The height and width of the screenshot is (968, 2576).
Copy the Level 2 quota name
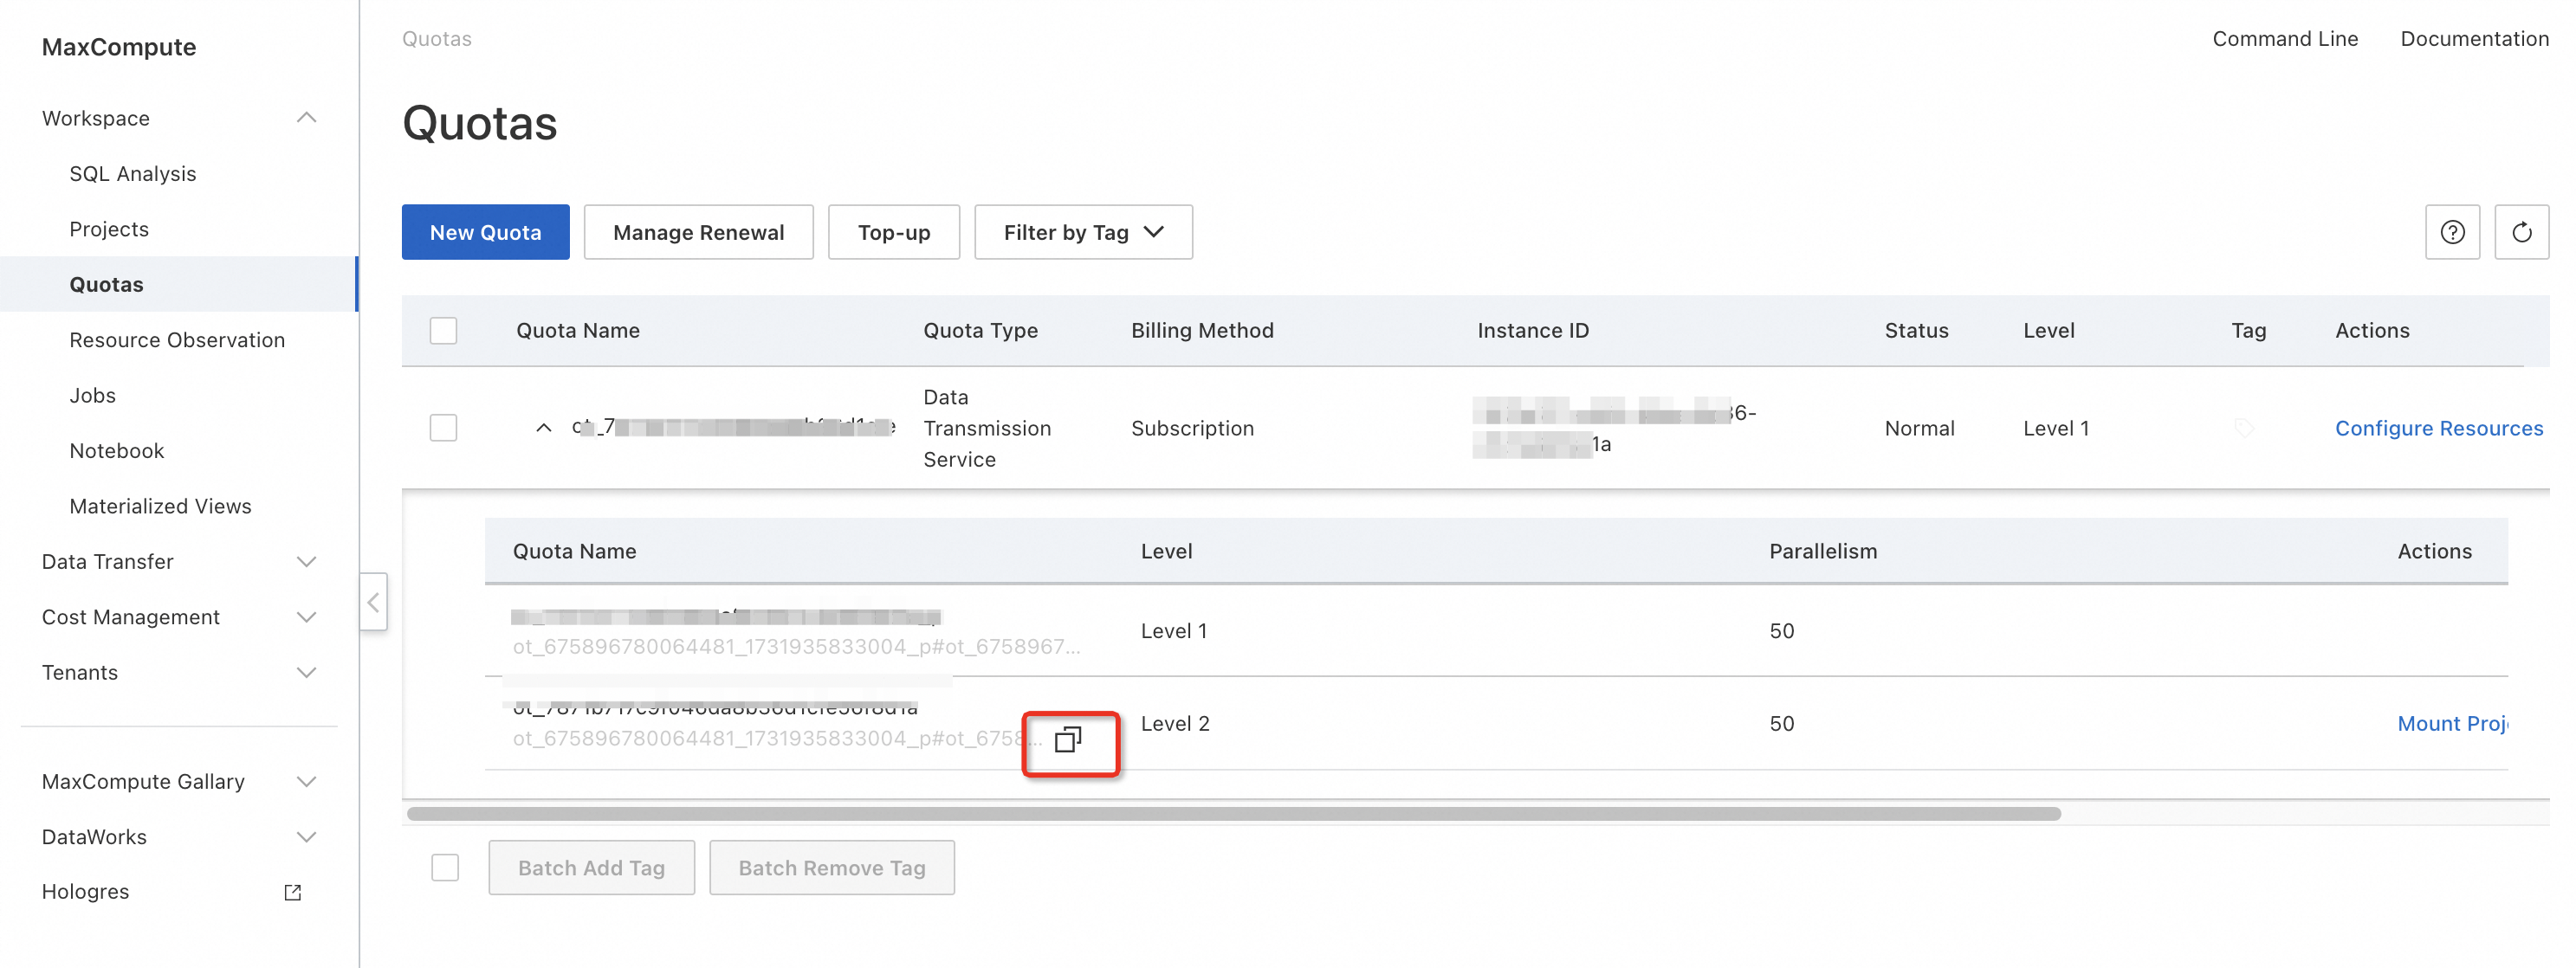[x=1068, y=740]
